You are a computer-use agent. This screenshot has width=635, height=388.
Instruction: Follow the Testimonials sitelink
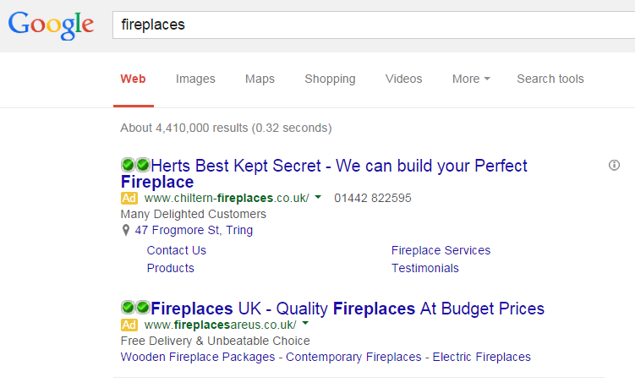pos(424,268)
